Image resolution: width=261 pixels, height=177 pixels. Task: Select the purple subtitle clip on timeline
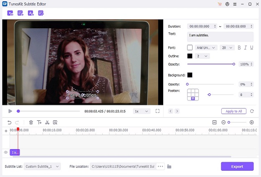[15, 152]
